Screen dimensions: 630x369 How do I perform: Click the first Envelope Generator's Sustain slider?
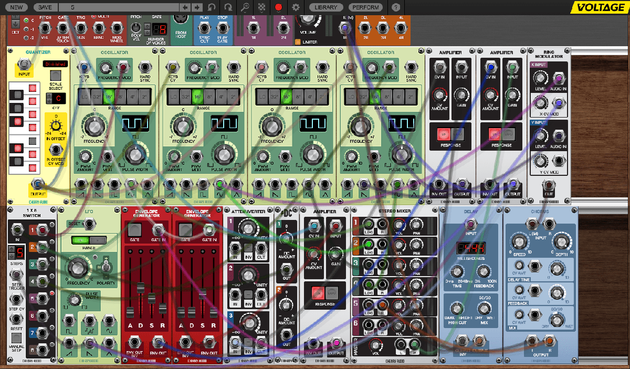pos(151,298)
